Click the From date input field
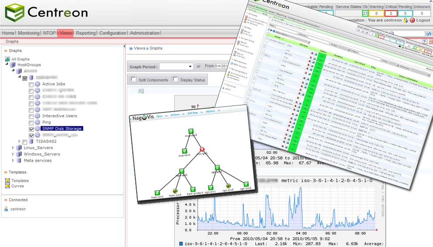Screen dimensions: 433x247 pos(221,66)
